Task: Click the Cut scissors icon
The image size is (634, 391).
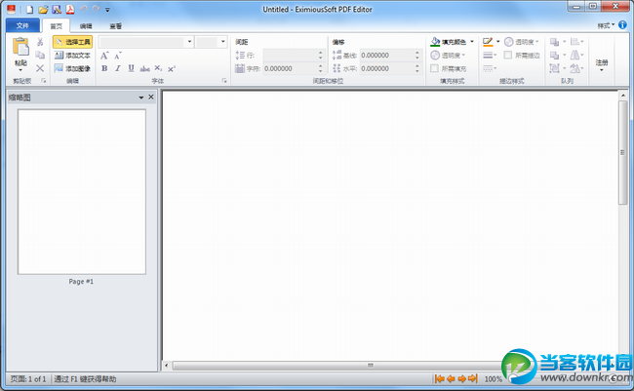Action: pos(40,43)
